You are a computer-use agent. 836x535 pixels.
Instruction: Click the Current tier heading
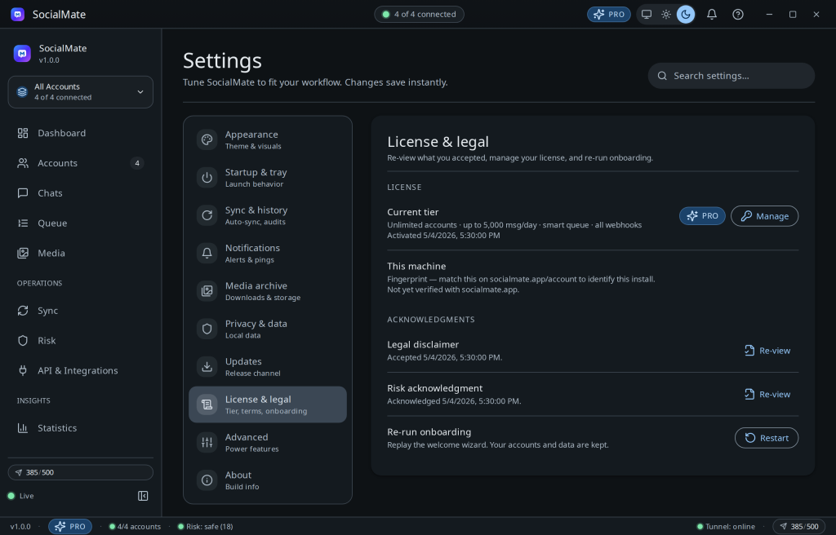[x=412, y=212]
